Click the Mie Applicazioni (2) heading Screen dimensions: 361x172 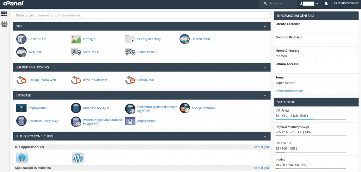(30, 147)
